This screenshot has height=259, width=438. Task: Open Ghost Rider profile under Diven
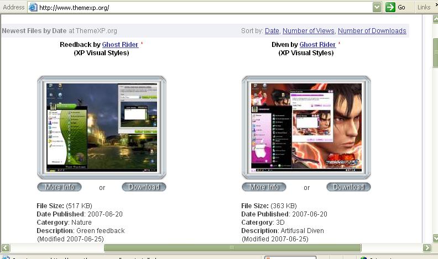click(x=317, y=45)
